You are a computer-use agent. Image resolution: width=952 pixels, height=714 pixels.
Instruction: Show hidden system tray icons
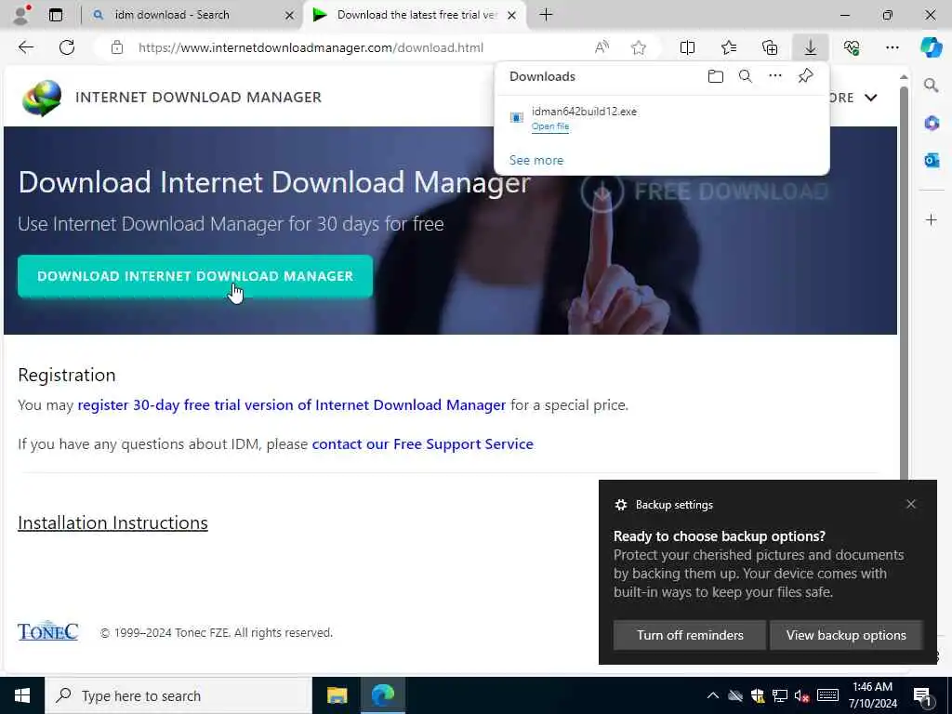713,695
